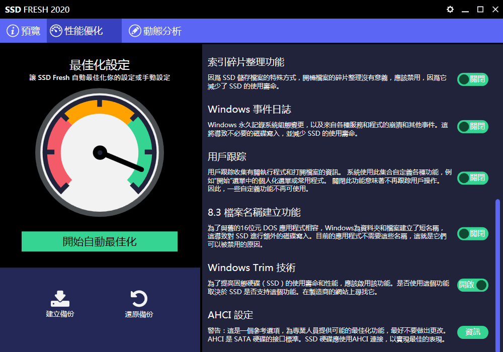Click the 還原備份 label
Viewport: 503px width, 352px height.
point(139,314)
